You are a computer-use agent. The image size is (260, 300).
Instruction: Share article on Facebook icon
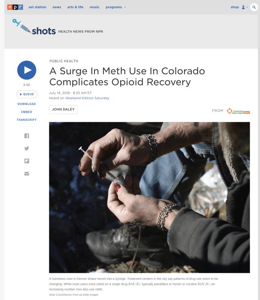(x=27, y=136)
